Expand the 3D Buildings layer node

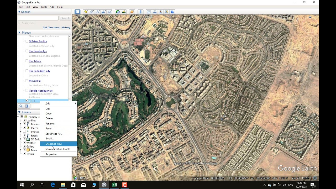pos(20,139)
